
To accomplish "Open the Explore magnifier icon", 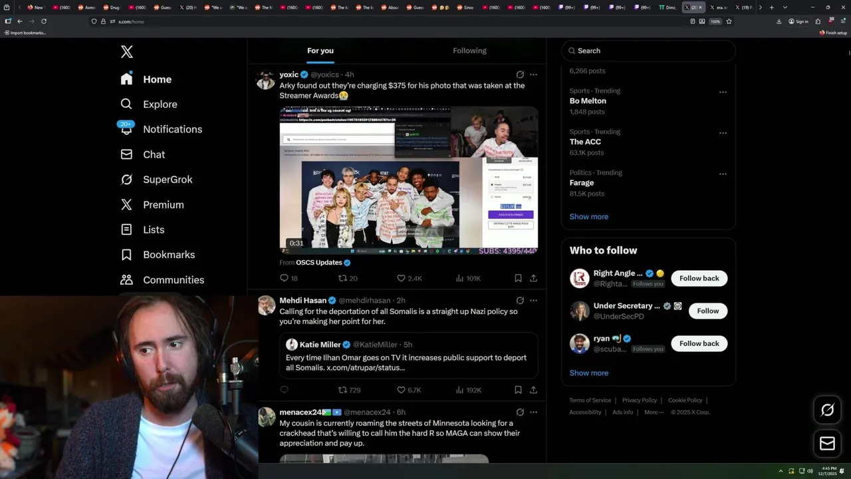I will 126,104.
